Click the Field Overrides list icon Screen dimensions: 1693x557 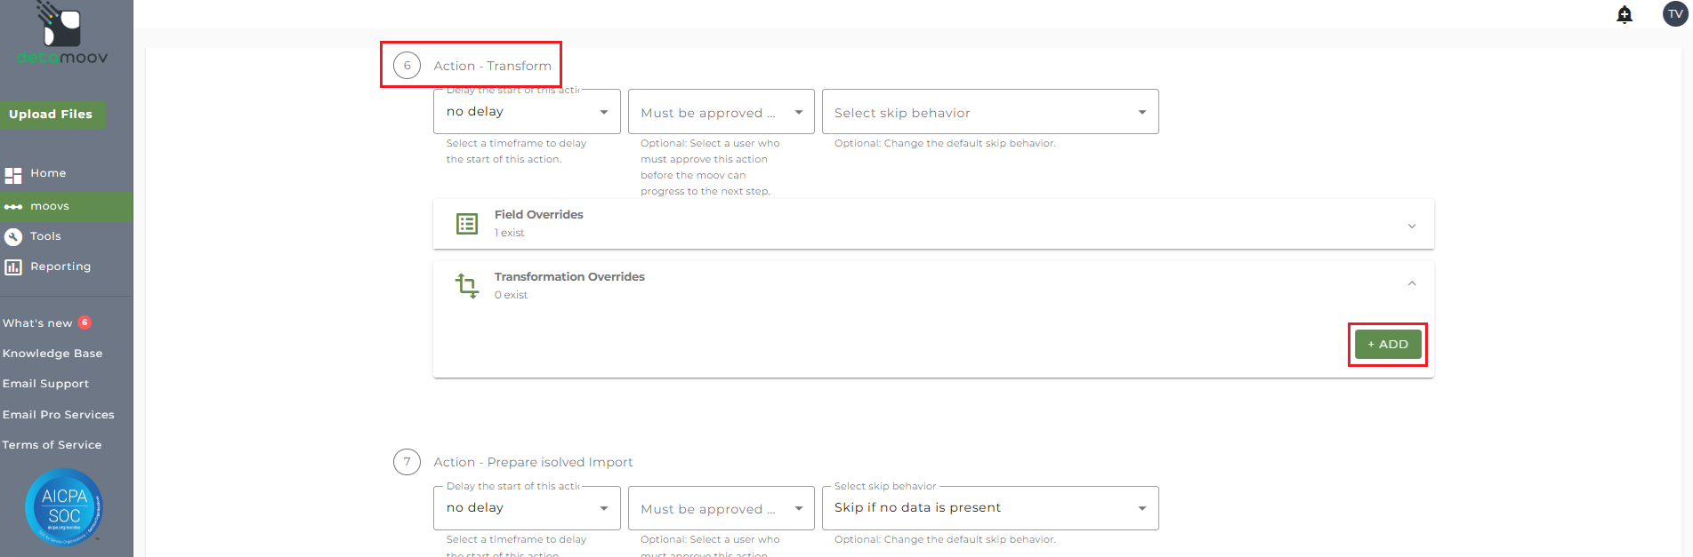(467, 224)
